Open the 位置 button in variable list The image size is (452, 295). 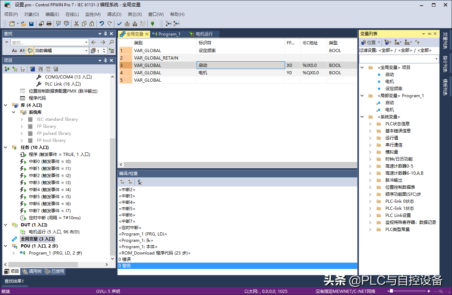point(370,42)
